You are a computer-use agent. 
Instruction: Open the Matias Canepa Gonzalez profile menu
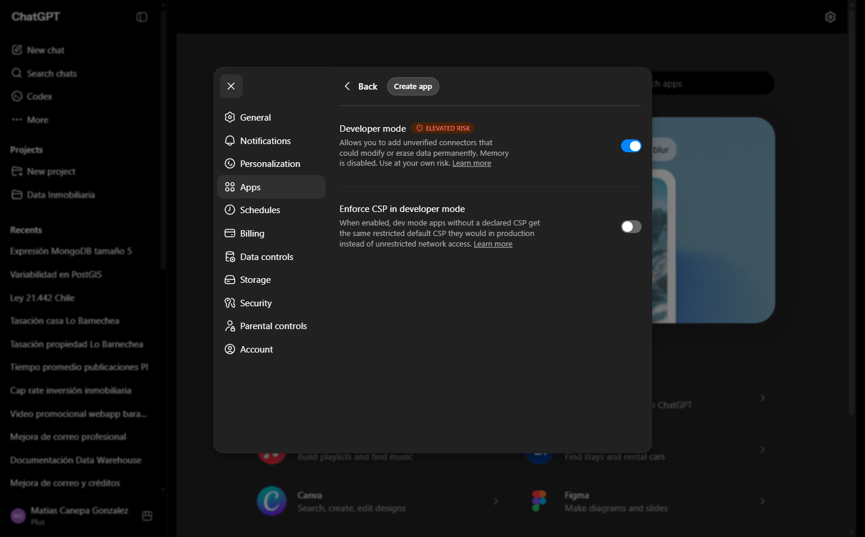pos(70,515)
